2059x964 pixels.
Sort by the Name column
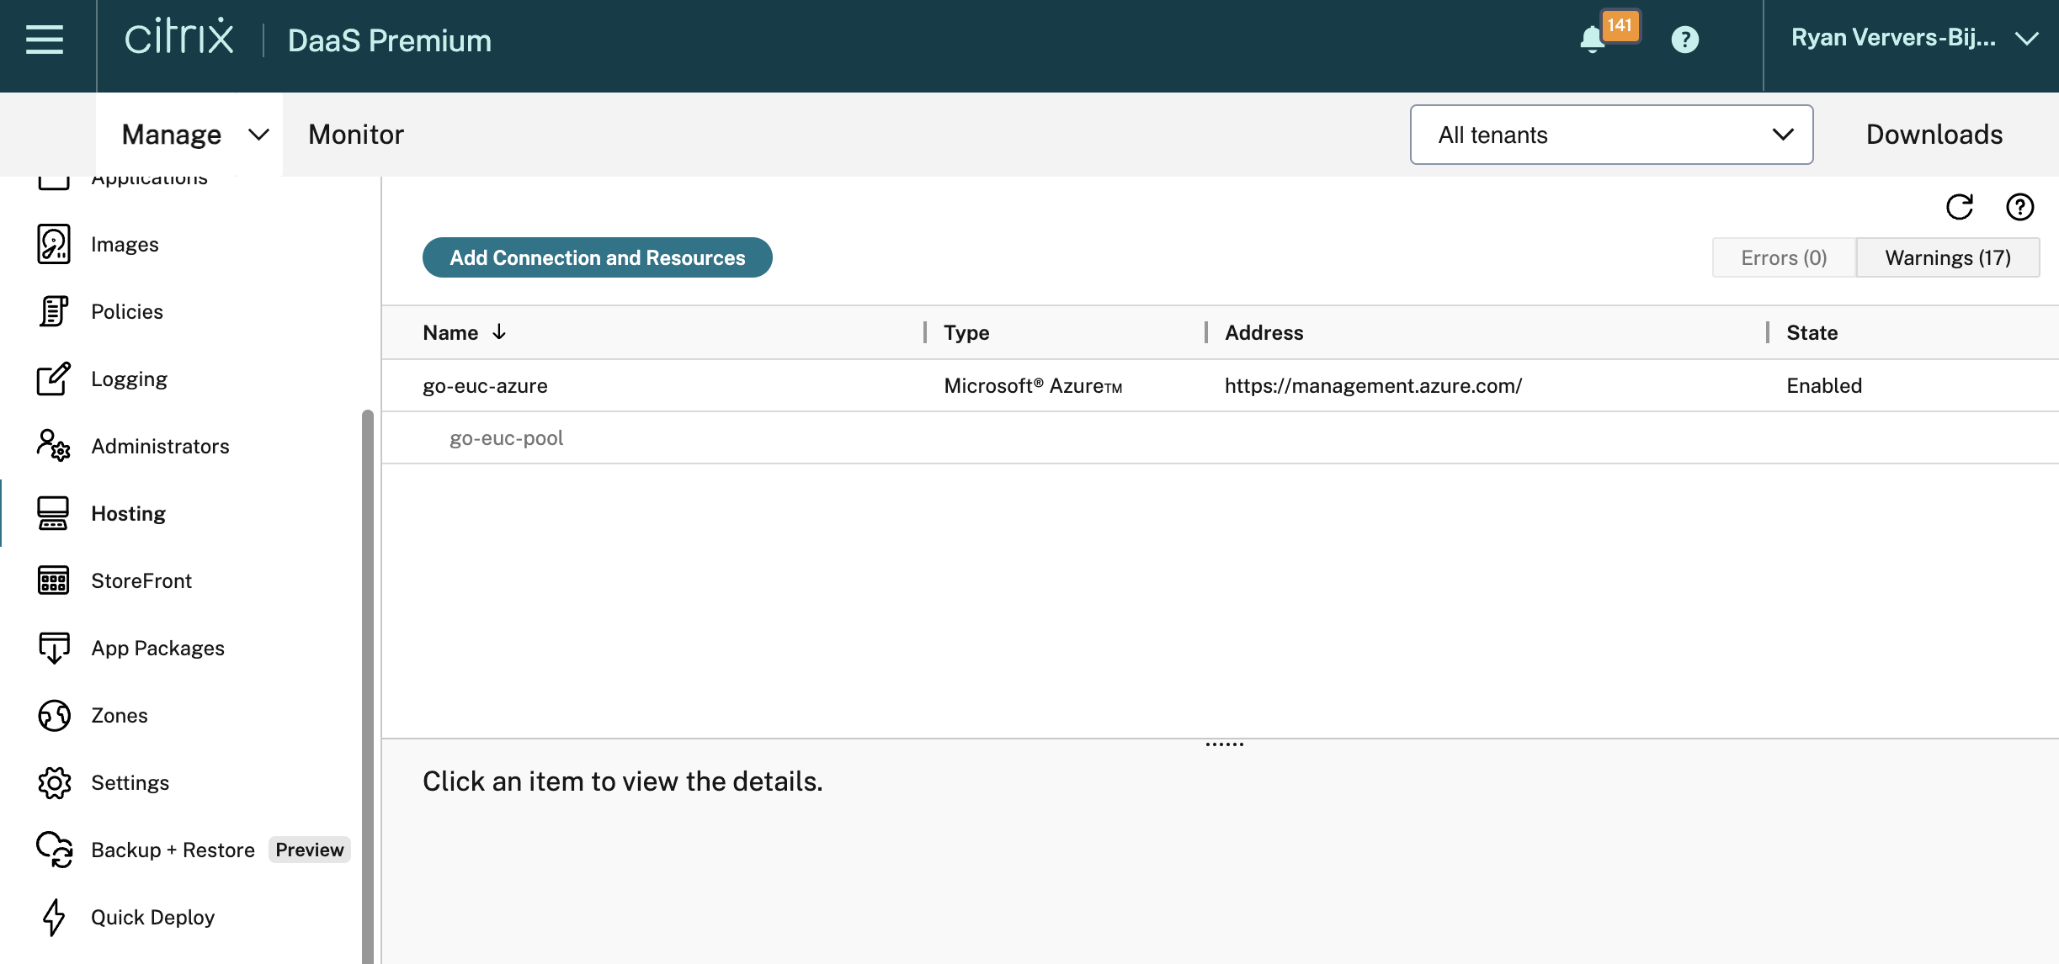[x=450, y=332]
